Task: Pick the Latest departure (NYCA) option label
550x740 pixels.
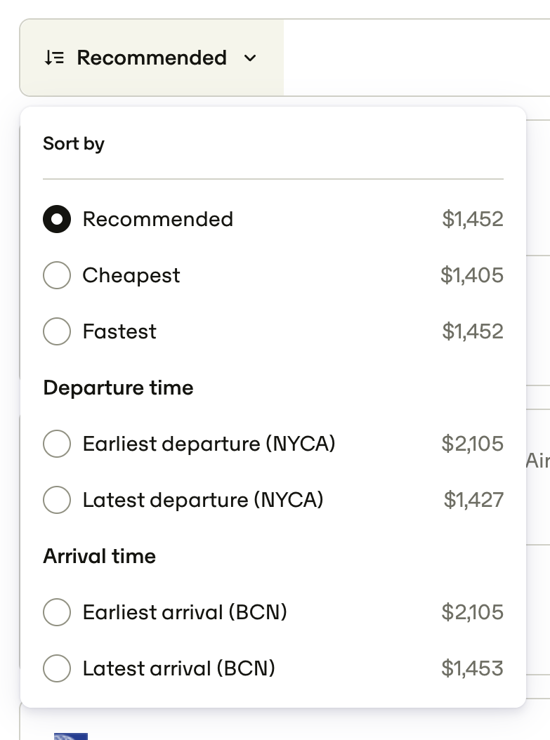Action: coord(203,500)
